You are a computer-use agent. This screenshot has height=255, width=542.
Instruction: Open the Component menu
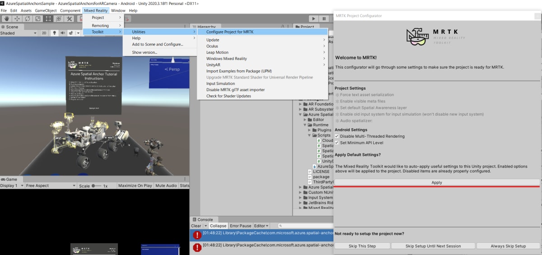(x=70, y=10)
